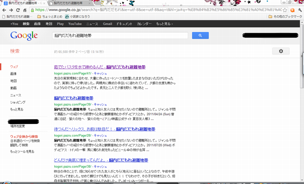Open キャッシュ link for Page/28 result

(x=100, y=136)
